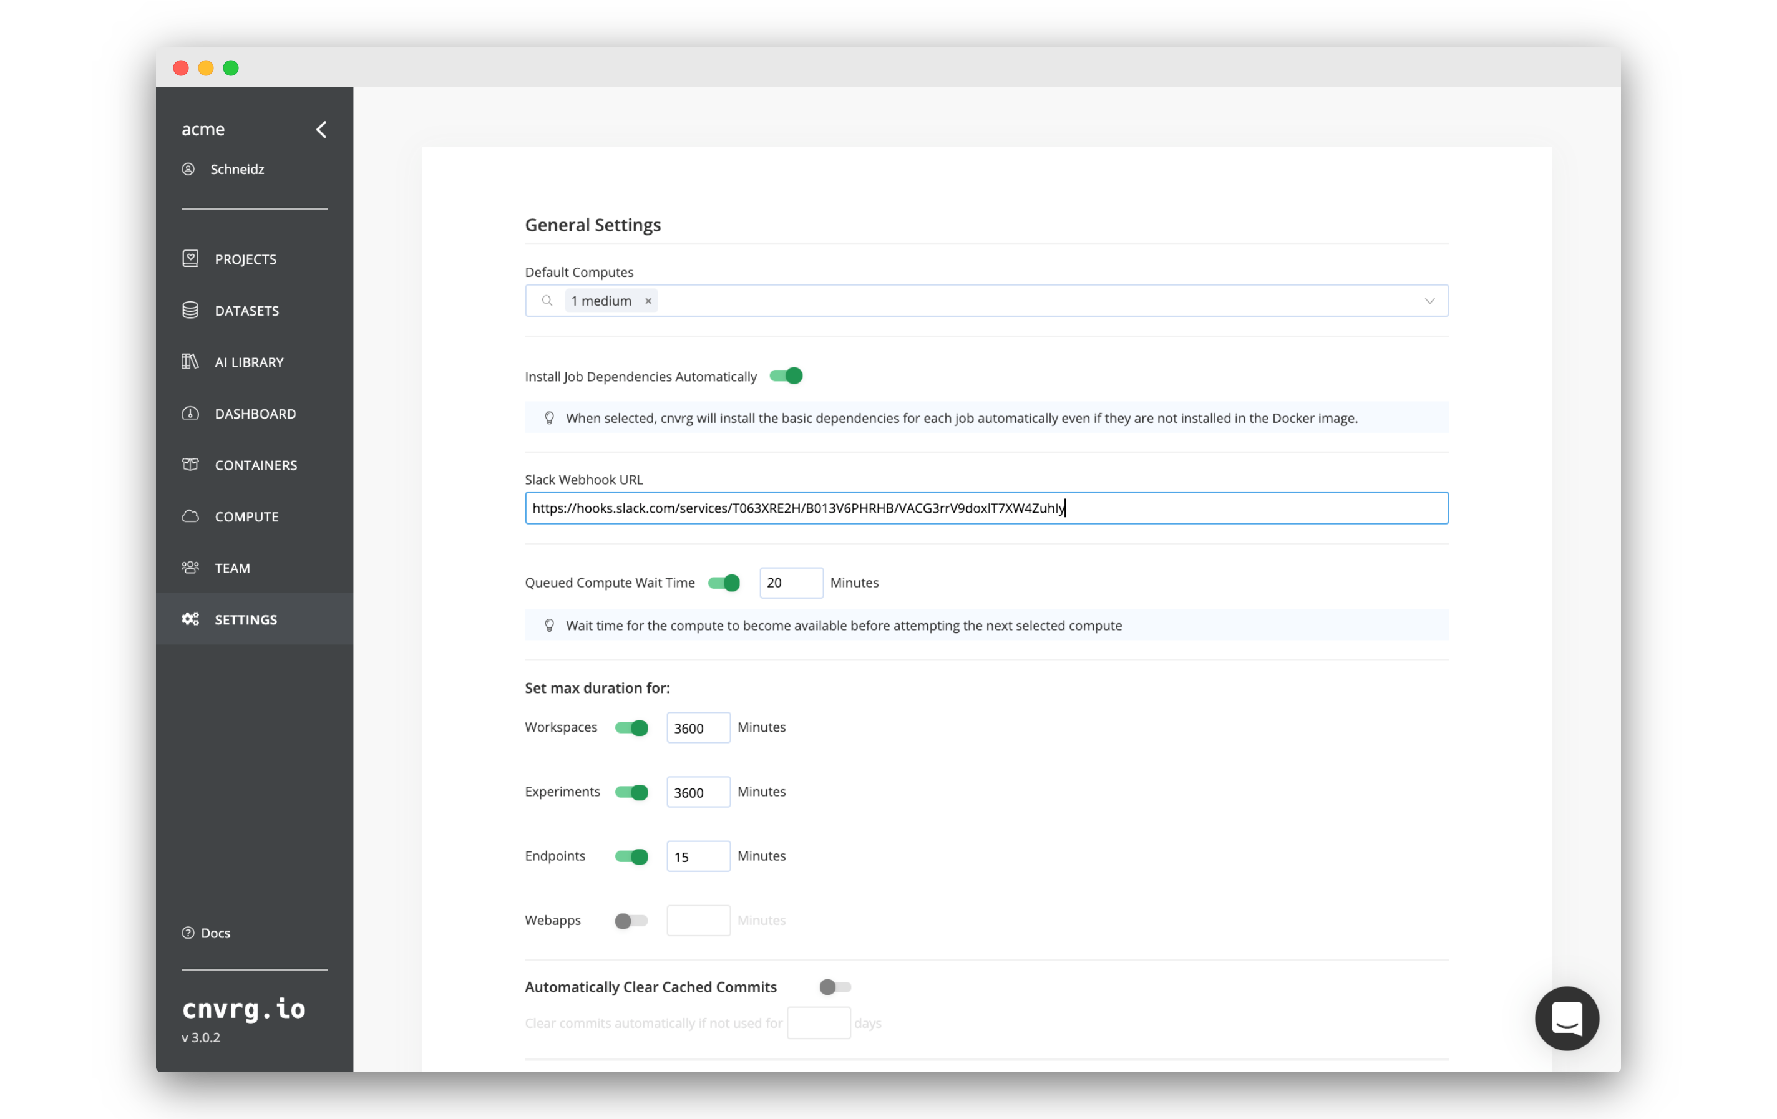Click the Slack Webhook URL field

986,508
